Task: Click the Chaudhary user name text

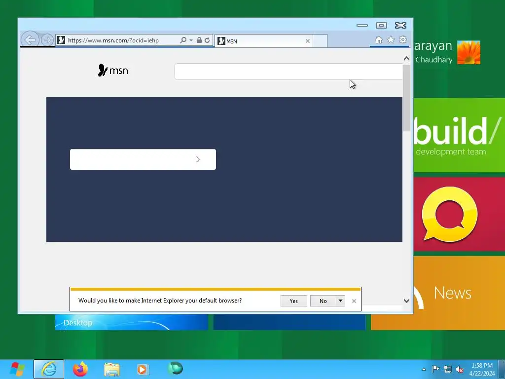Action: coord(434,60)
